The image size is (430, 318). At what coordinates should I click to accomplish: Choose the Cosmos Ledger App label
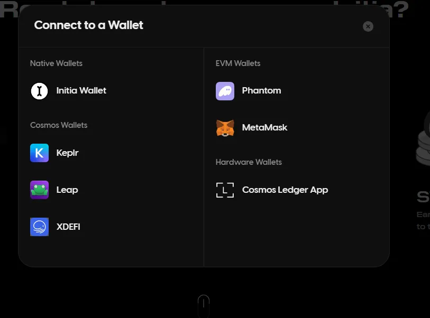click(x=285, y=190)
